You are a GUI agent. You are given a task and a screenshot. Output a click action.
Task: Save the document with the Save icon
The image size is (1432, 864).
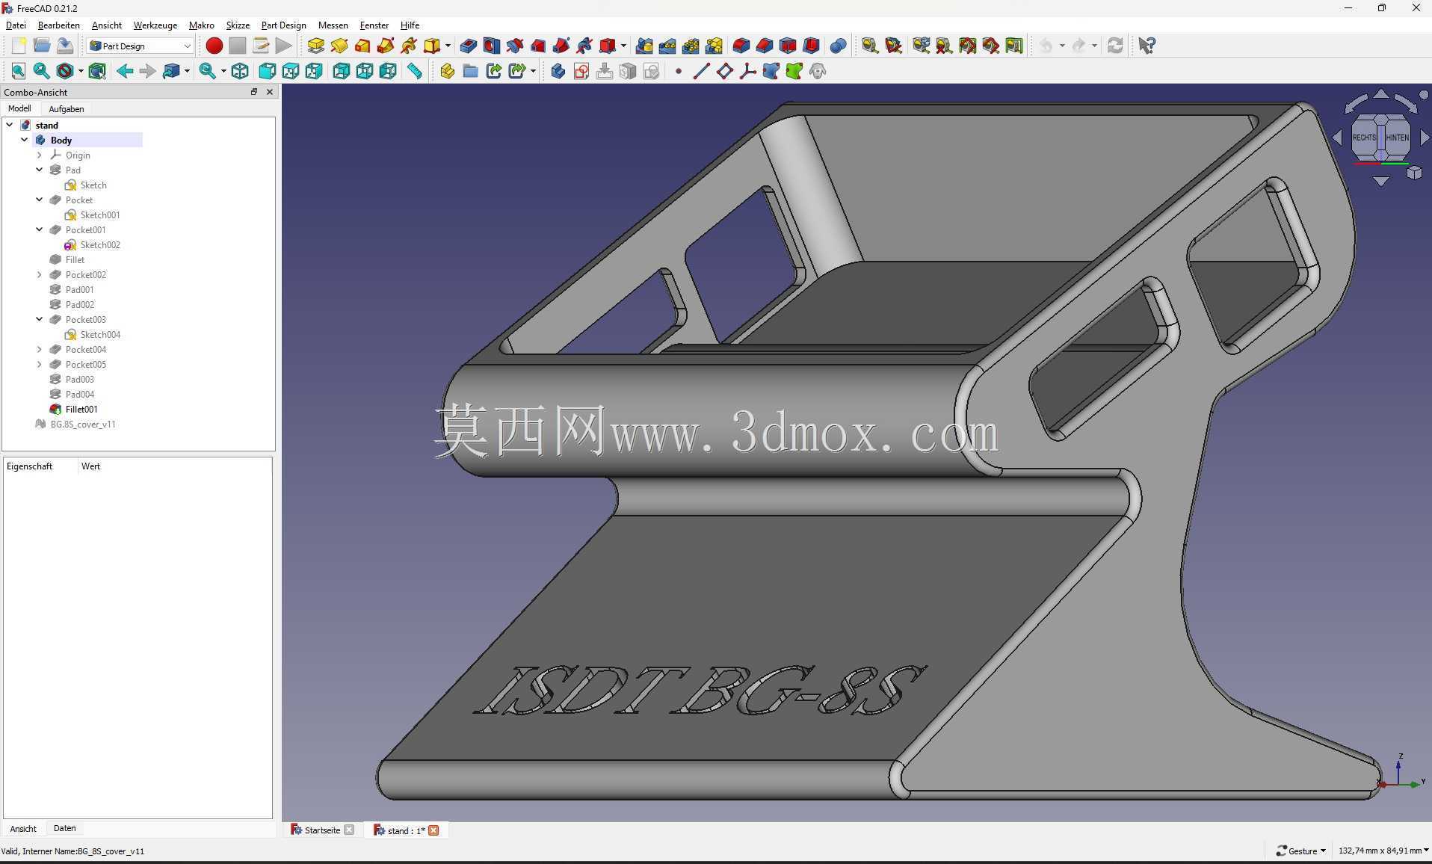(x=65, y=46)
